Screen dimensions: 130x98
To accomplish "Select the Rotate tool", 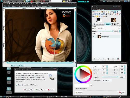I will [95, 14].
